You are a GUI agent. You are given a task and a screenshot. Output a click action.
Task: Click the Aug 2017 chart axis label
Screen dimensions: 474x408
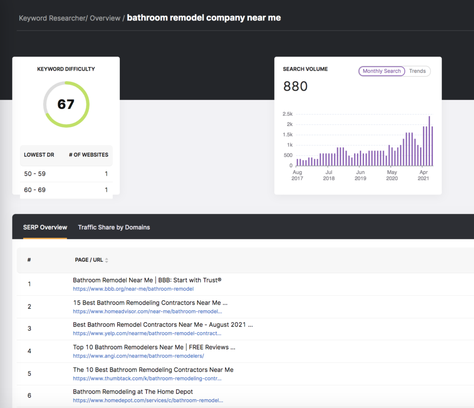pyautogui.click(x=297, y=175)
